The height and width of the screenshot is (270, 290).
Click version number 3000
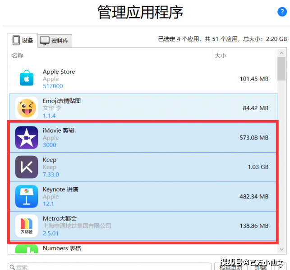[x=49, y=145]
